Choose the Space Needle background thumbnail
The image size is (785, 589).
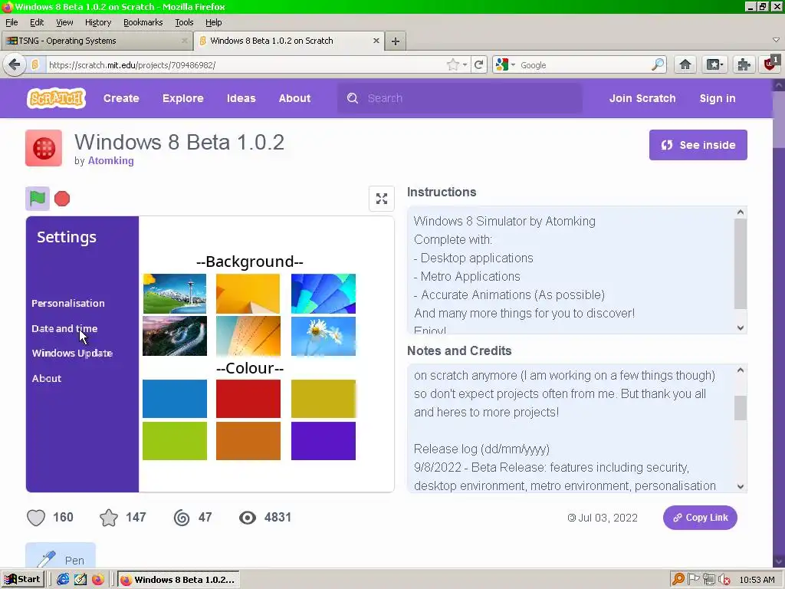[175, 294]
